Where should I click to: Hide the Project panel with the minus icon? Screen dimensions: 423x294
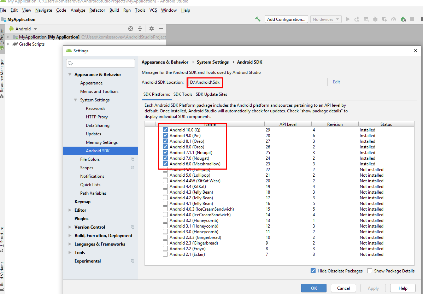click(x=161, y=29)
